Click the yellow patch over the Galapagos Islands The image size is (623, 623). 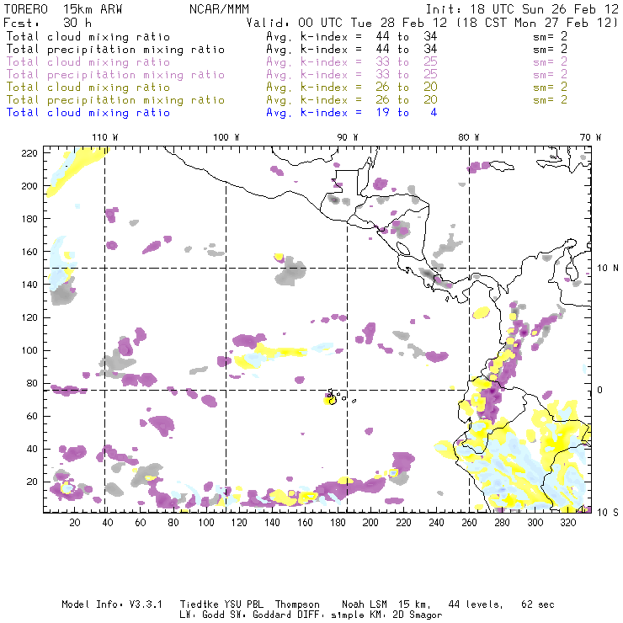click(329, 400)
